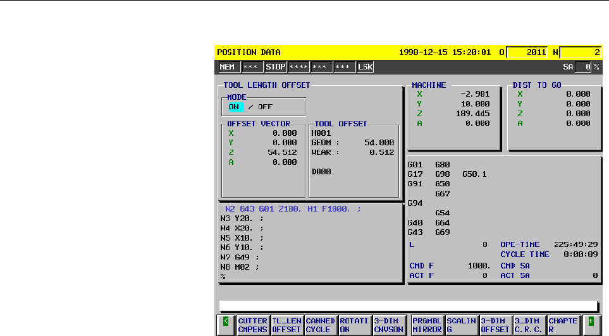Select the PRGMBL MIRROR soft key
The height and width of the screenshot is (336, 609).
coord(428,325)
